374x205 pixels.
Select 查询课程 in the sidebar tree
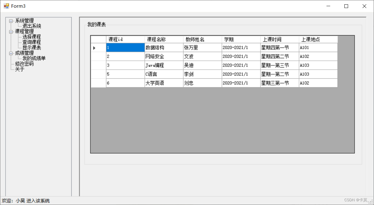[x=32, y=42]
